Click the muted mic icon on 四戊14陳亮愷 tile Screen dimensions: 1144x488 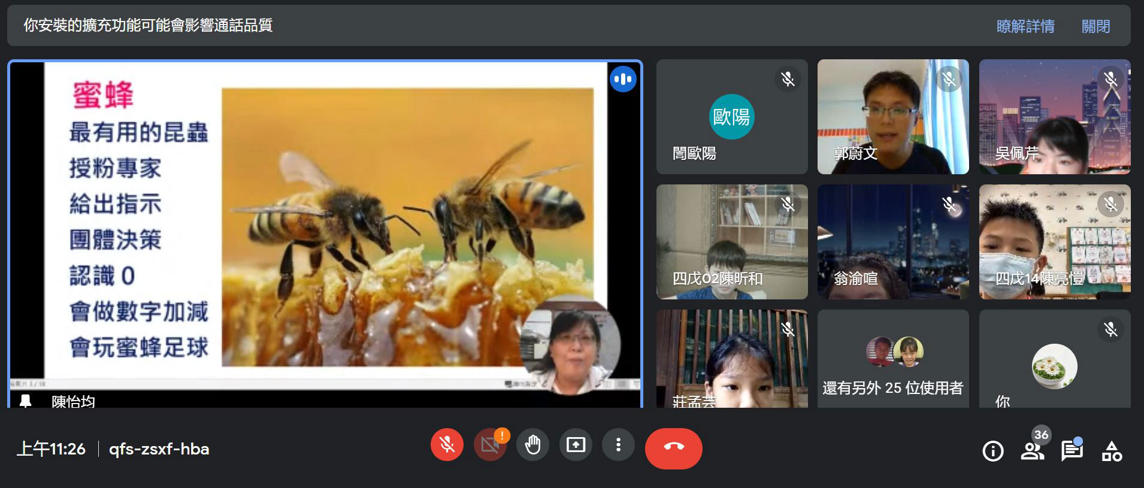coord(1110,204)
